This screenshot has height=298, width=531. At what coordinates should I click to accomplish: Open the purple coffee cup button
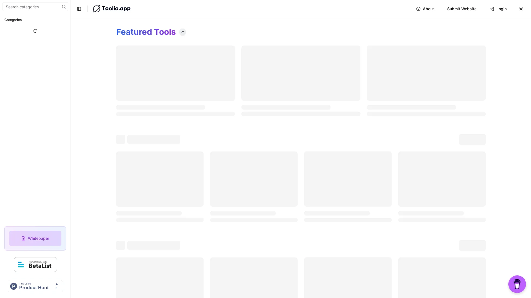517,284
